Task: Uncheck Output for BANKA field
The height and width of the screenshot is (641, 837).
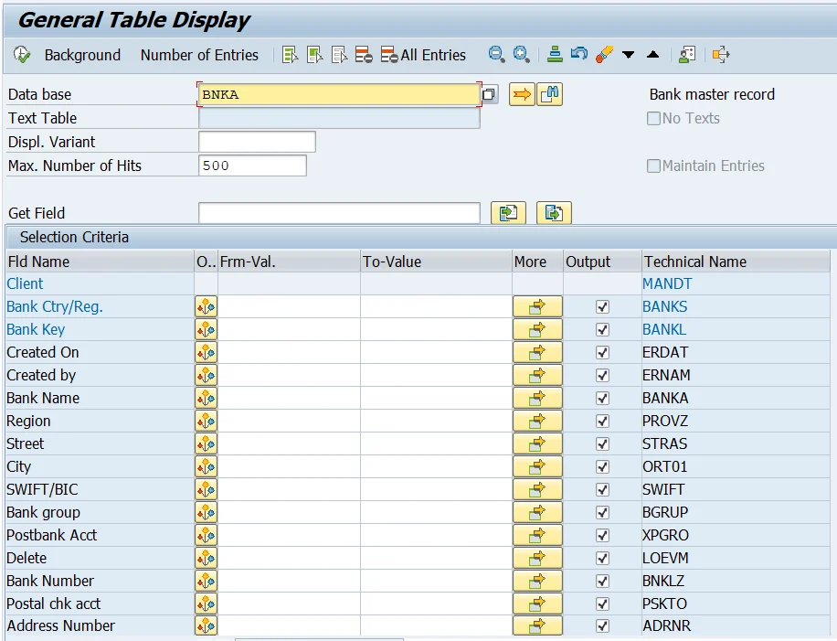Action: coord(603,399)
